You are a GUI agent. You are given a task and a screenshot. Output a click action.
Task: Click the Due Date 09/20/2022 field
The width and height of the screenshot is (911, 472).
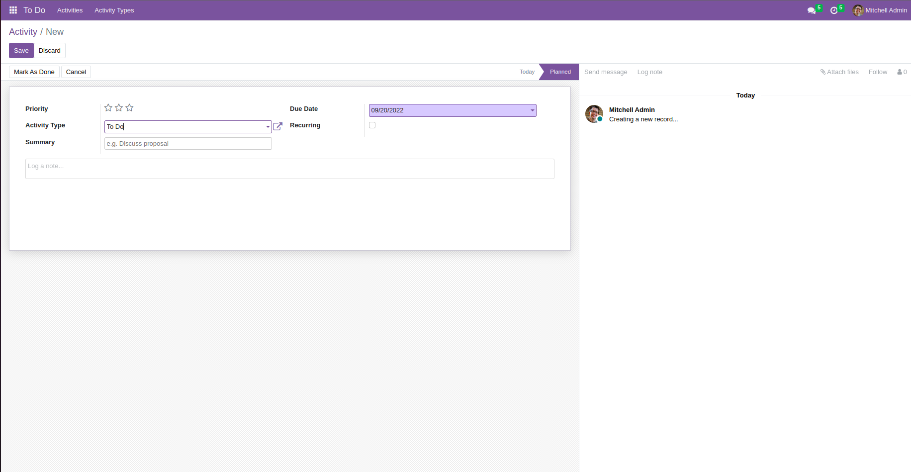[453, 110]
